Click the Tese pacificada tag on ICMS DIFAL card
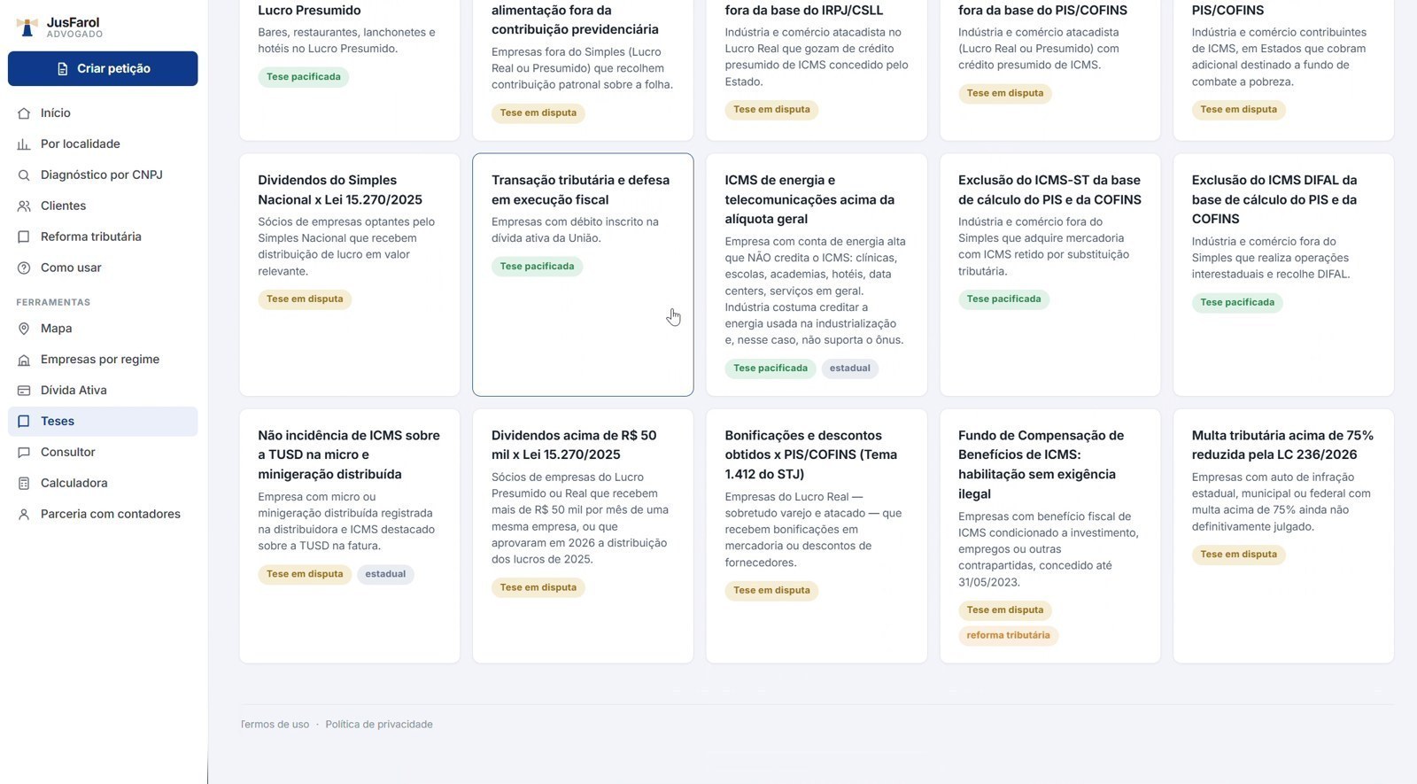 click(x=1237, y=303)
